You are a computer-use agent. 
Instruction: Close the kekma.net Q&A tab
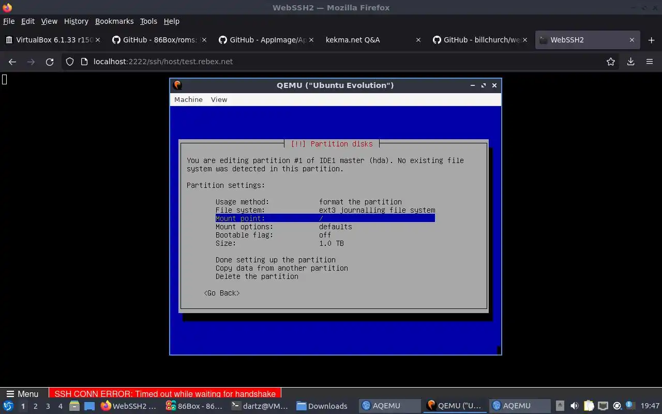point(418,40)
